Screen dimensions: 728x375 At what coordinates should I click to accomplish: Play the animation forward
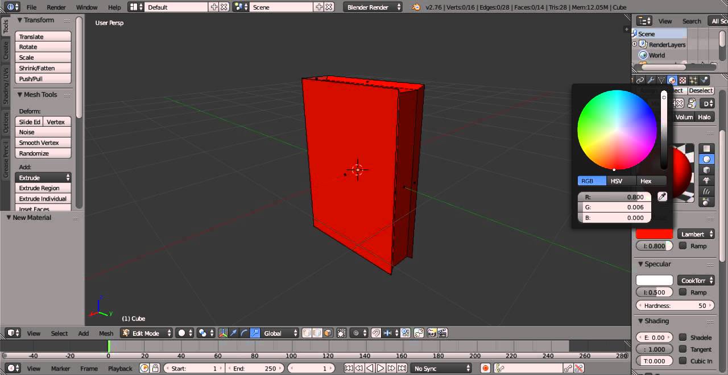(380, 368)
